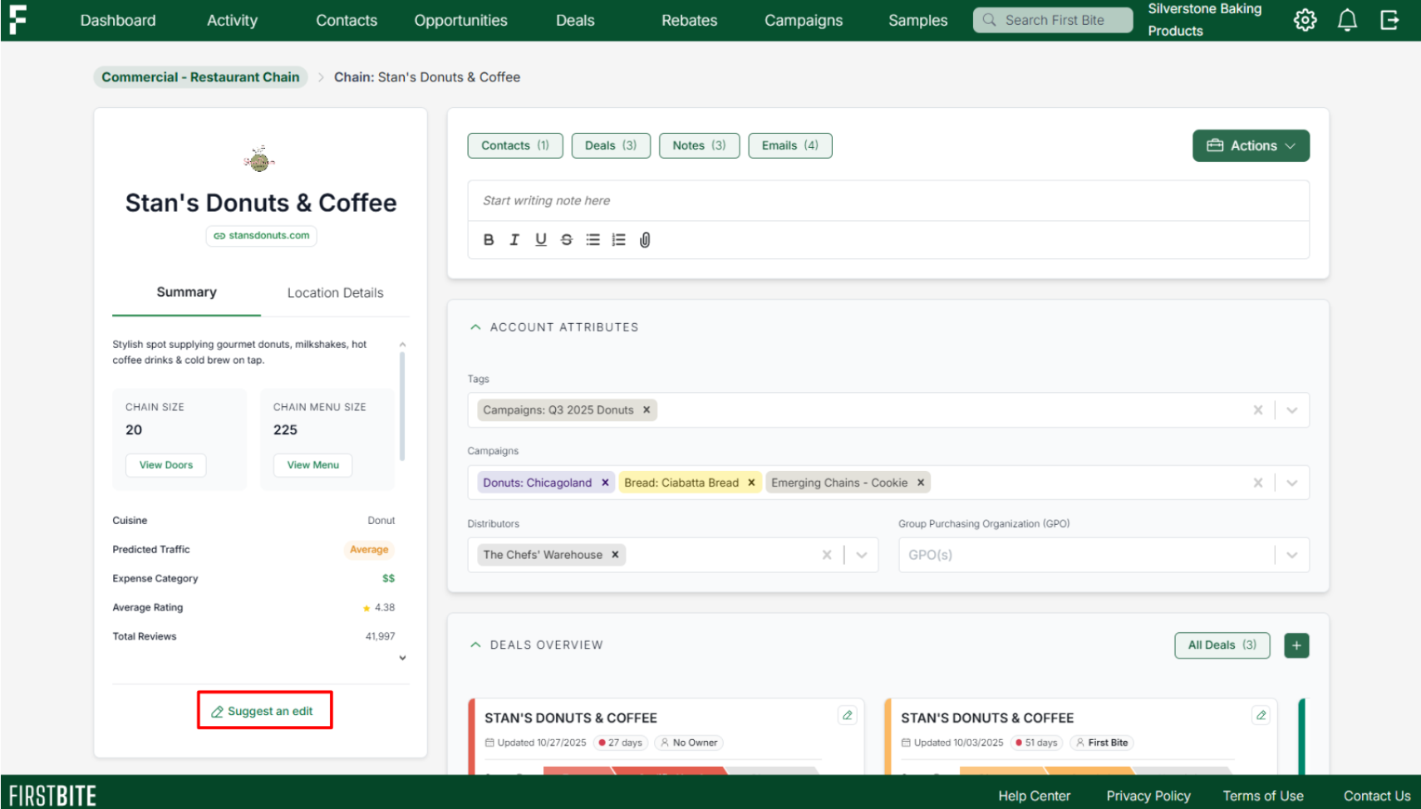Collapse the Account Attributes section
The width and height of the screenshot is (1421, 809).
475,327
